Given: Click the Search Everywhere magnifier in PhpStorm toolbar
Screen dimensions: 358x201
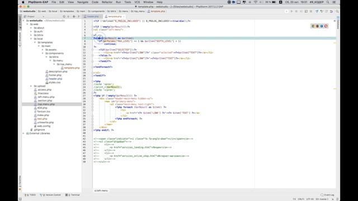Looking at the screenshot, I should click(x=337, y=11).
